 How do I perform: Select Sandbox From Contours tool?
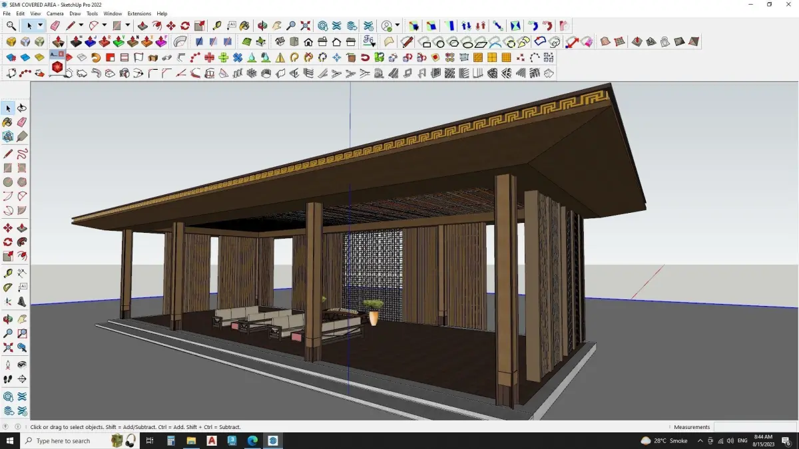pos(605,41)
